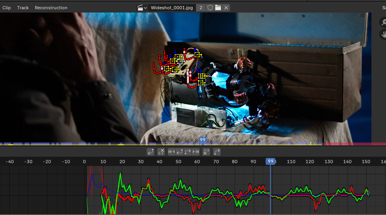The height and width of the screenshot is (215, 386).
Task: Click the frame 99 playhead in graph timeline
Action: (270, 161)
